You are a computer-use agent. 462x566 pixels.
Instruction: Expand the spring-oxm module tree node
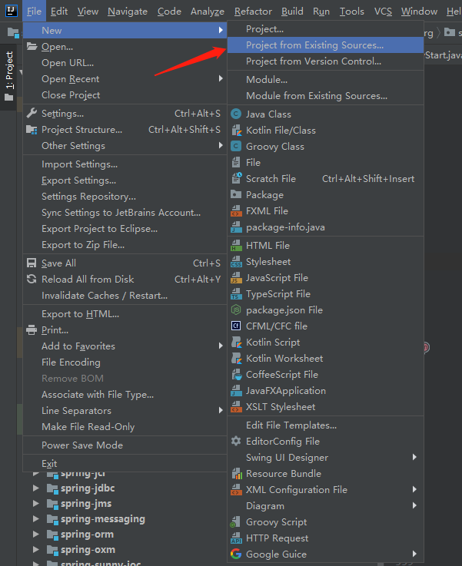36,549
